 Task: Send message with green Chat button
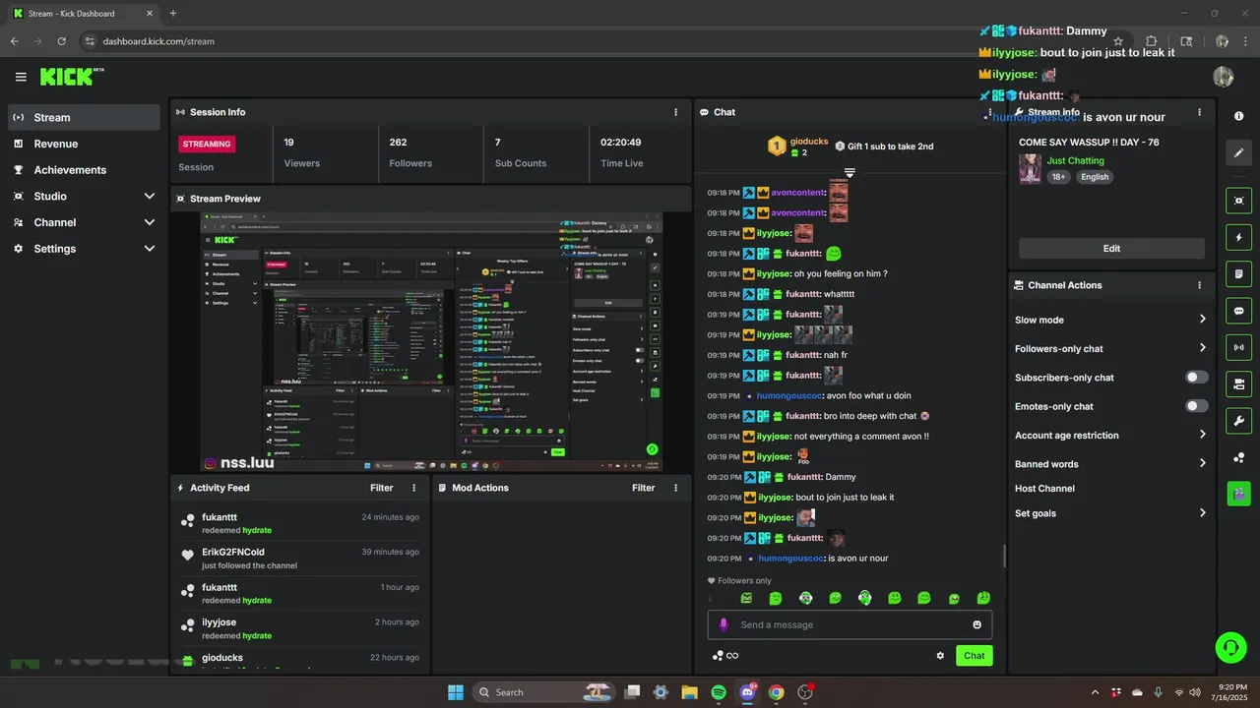click(974, 656)
